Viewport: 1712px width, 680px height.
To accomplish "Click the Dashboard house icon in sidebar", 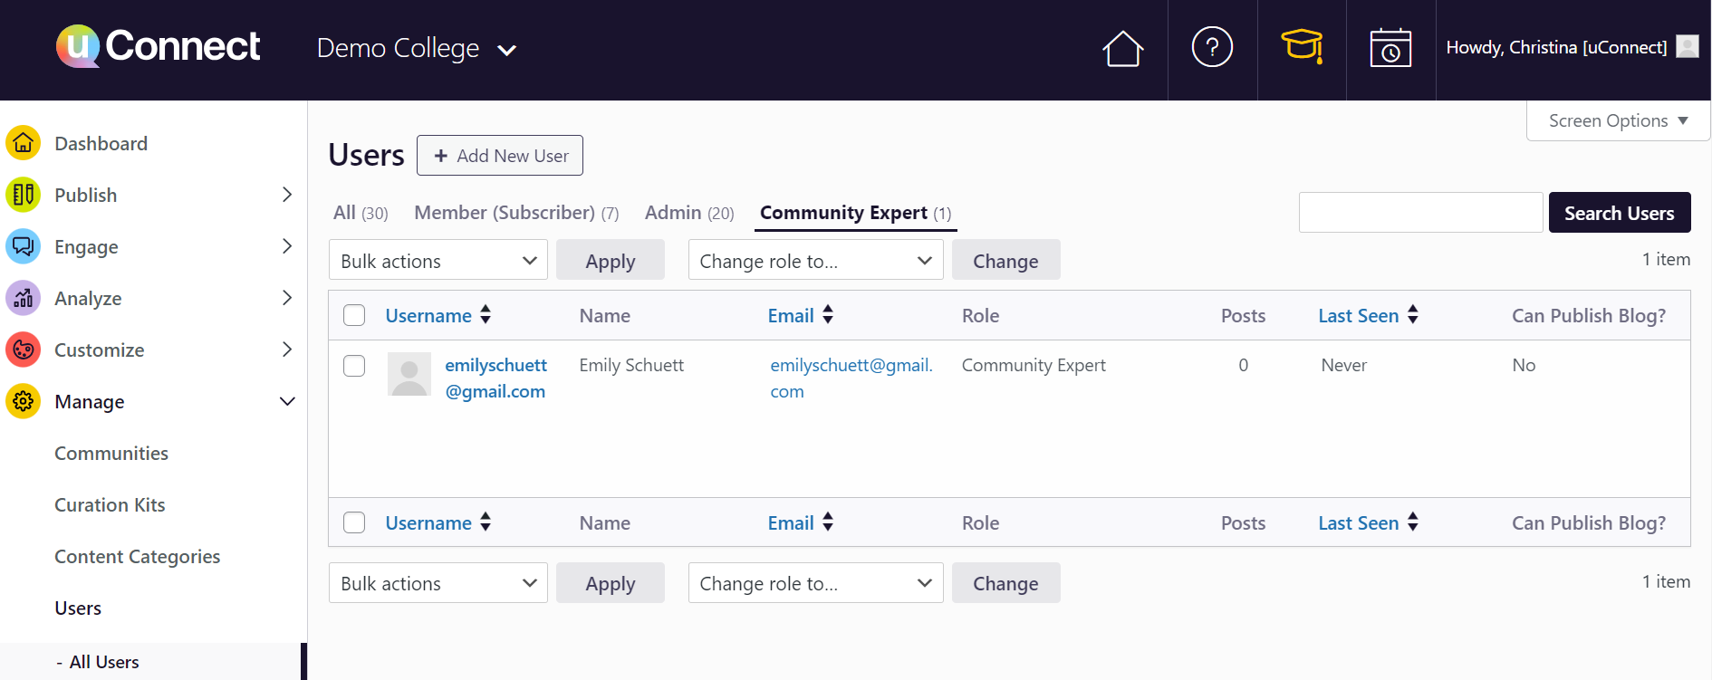I will (x=24, y=143).
